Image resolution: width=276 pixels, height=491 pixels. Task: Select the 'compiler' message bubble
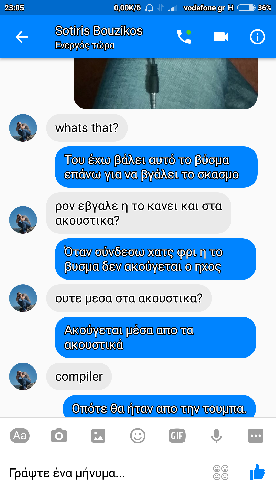point(79,376)
